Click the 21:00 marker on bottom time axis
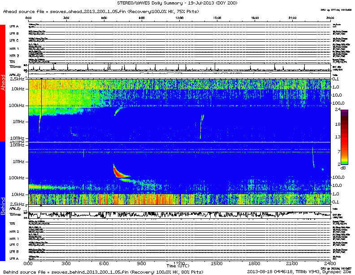The width and height of the screenshot is (355, 275). 292,263
